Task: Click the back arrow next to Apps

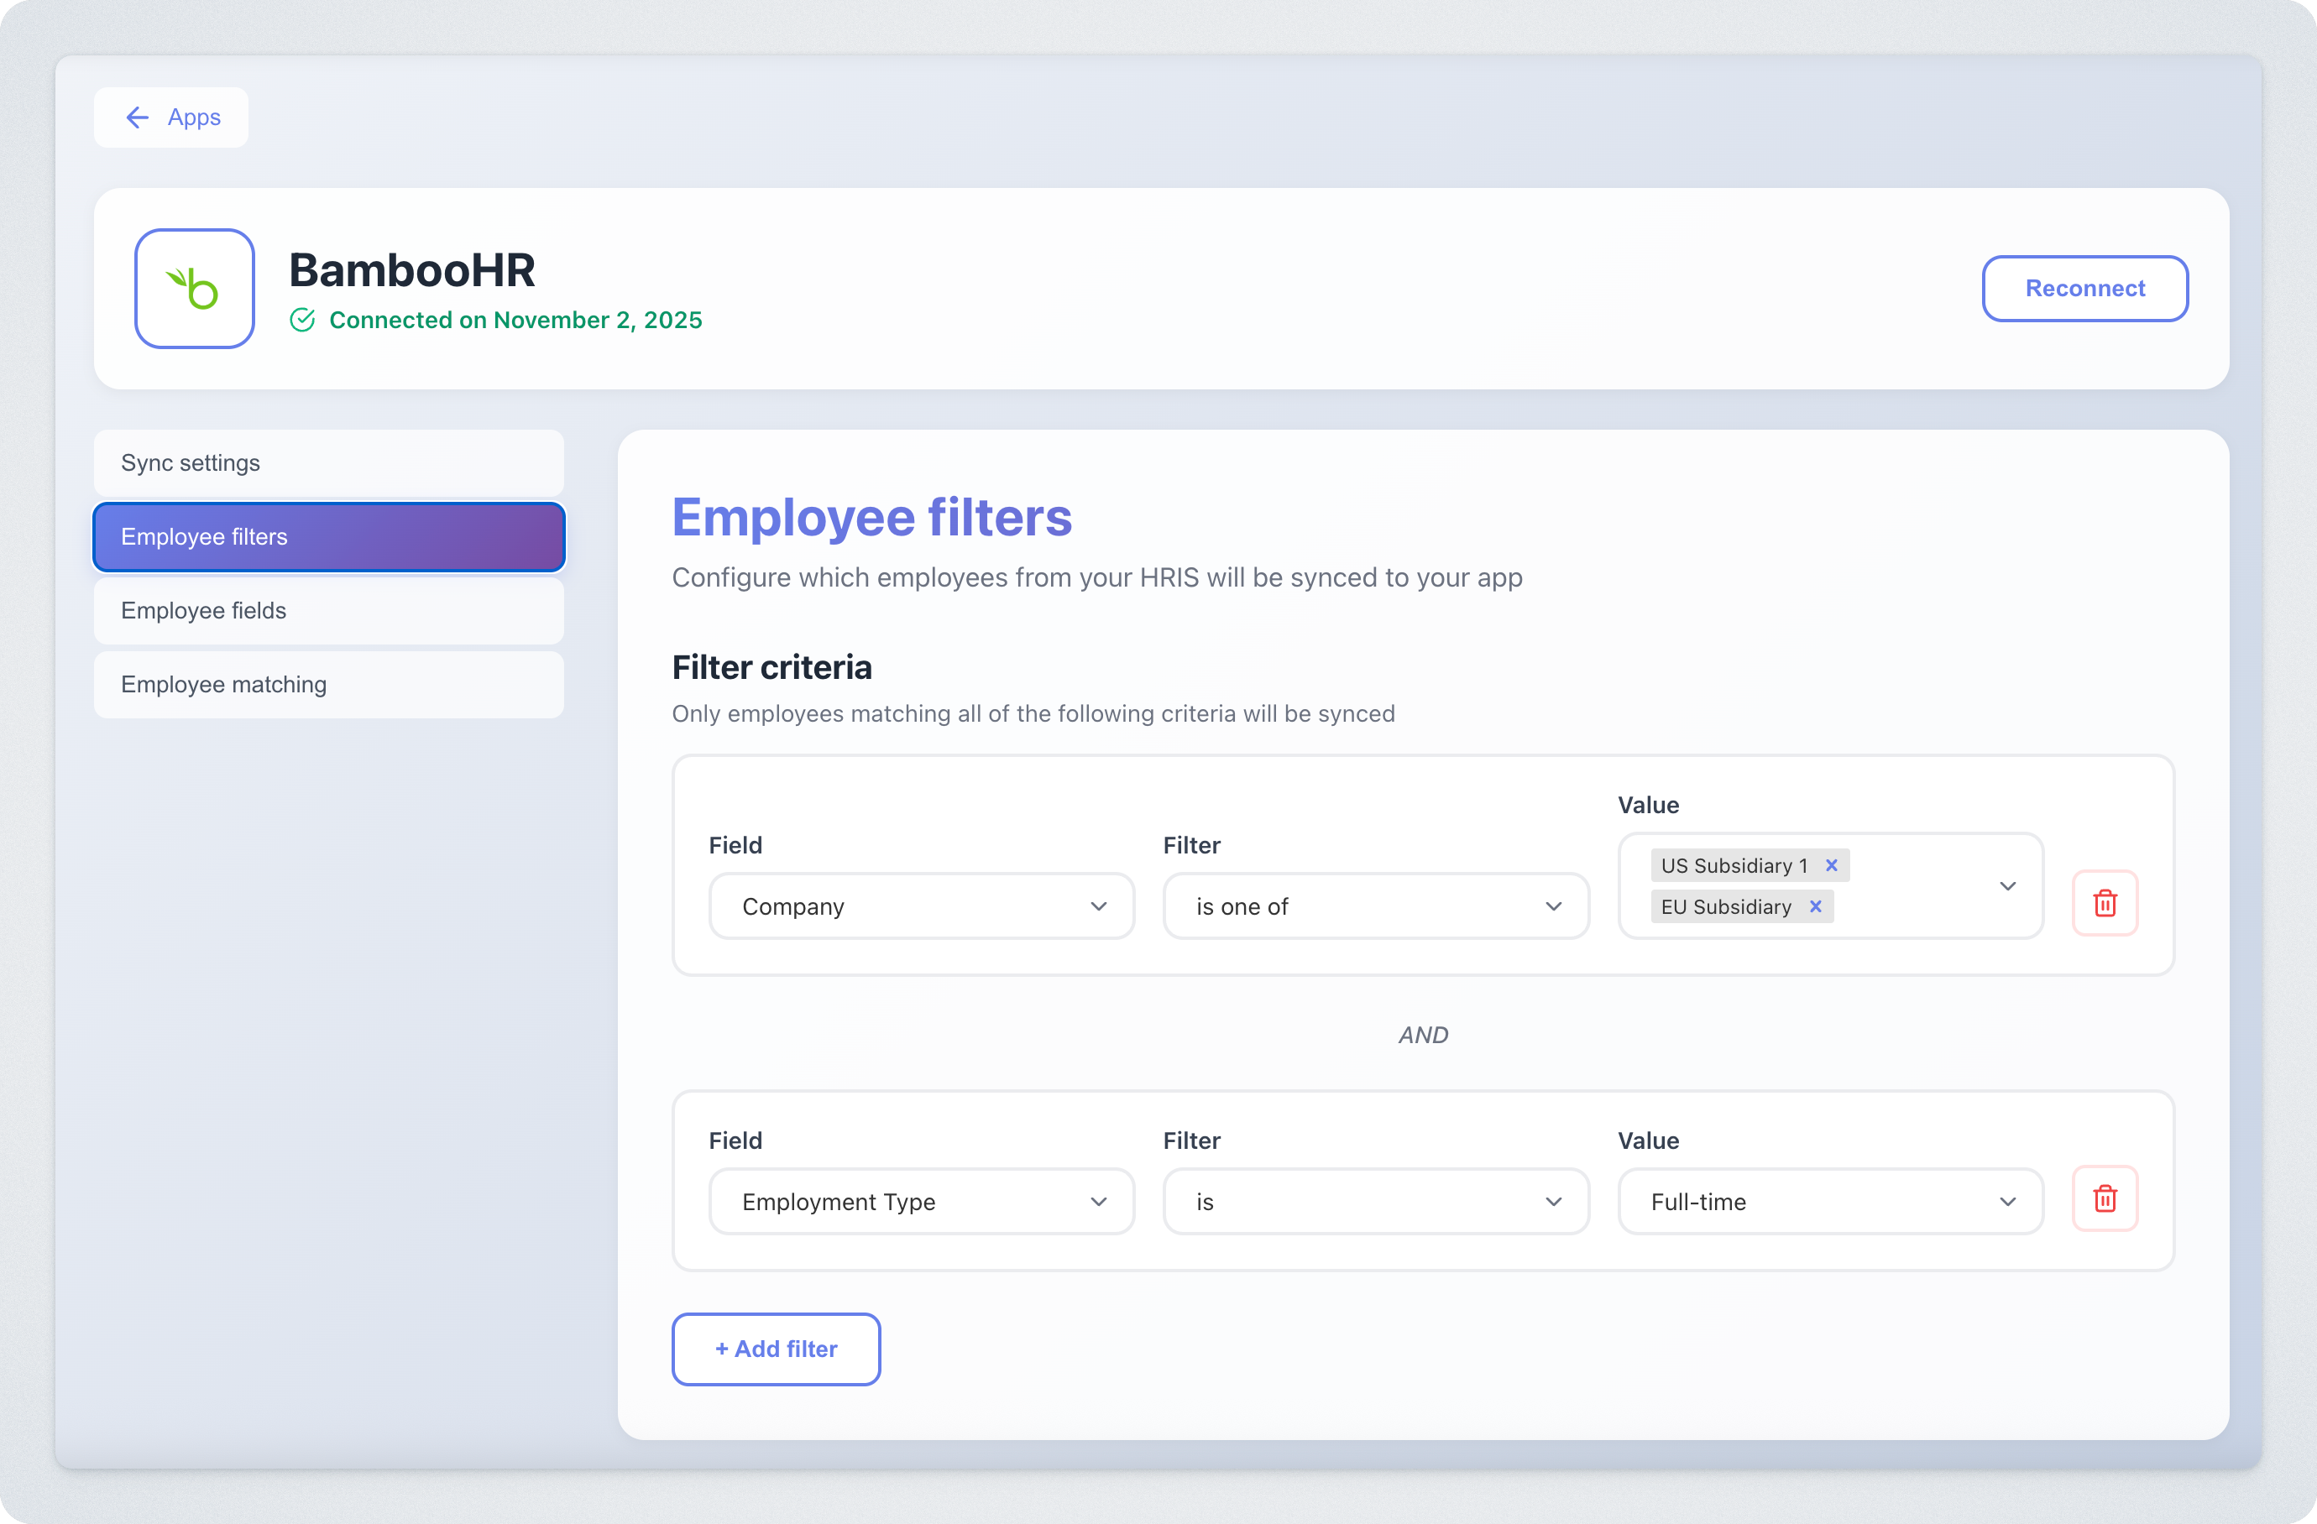Action: [138, 117]
